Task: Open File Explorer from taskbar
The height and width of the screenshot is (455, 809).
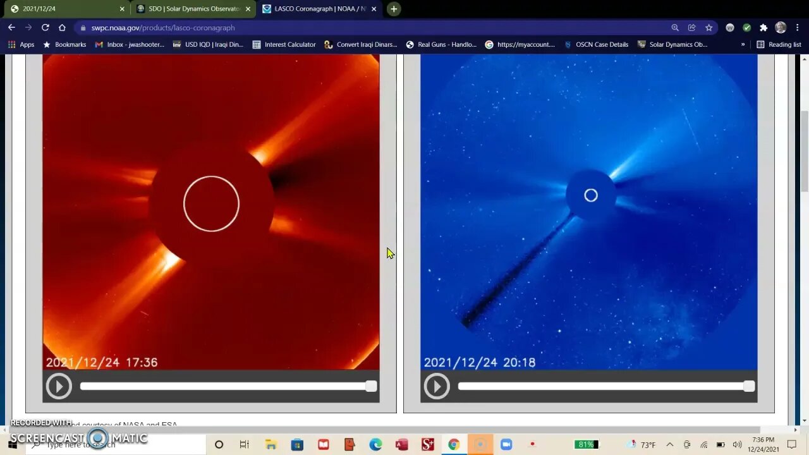Action: (271, 445)
